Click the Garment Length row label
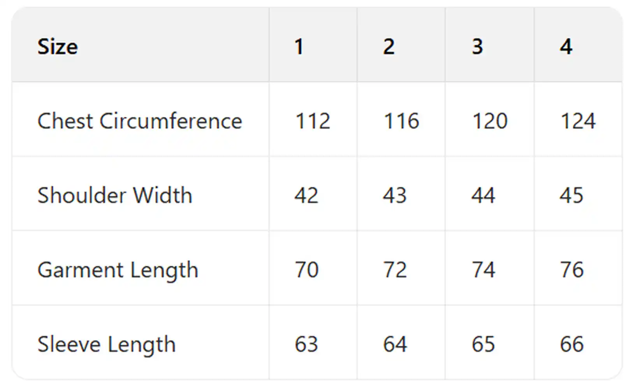 (x=118, y=270)
